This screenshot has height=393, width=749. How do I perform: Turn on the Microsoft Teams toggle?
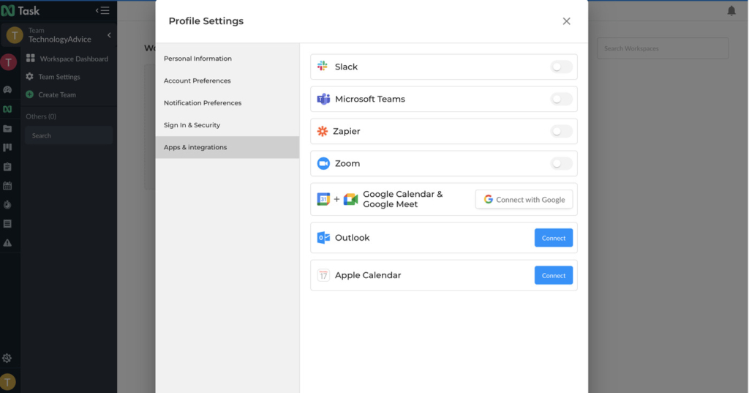pyautogui.click(x=561, y=99)
